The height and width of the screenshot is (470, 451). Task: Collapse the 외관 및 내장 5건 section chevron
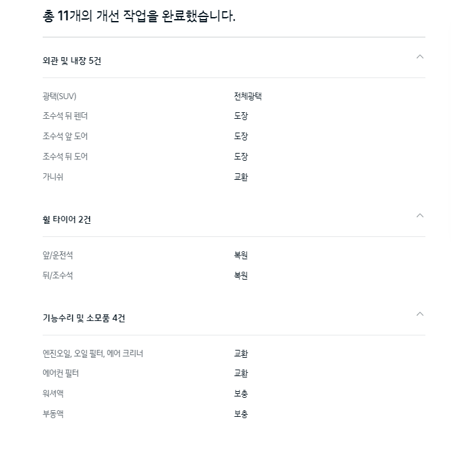419,56
